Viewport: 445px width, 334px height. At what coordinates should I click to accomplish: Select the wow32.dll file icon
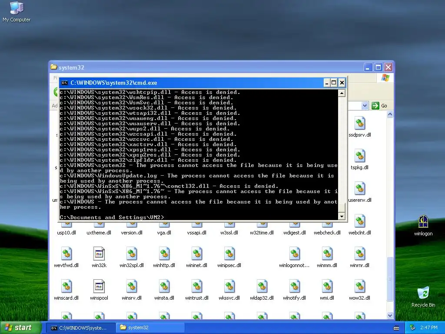pyautogui.click(x=359, y=286)
